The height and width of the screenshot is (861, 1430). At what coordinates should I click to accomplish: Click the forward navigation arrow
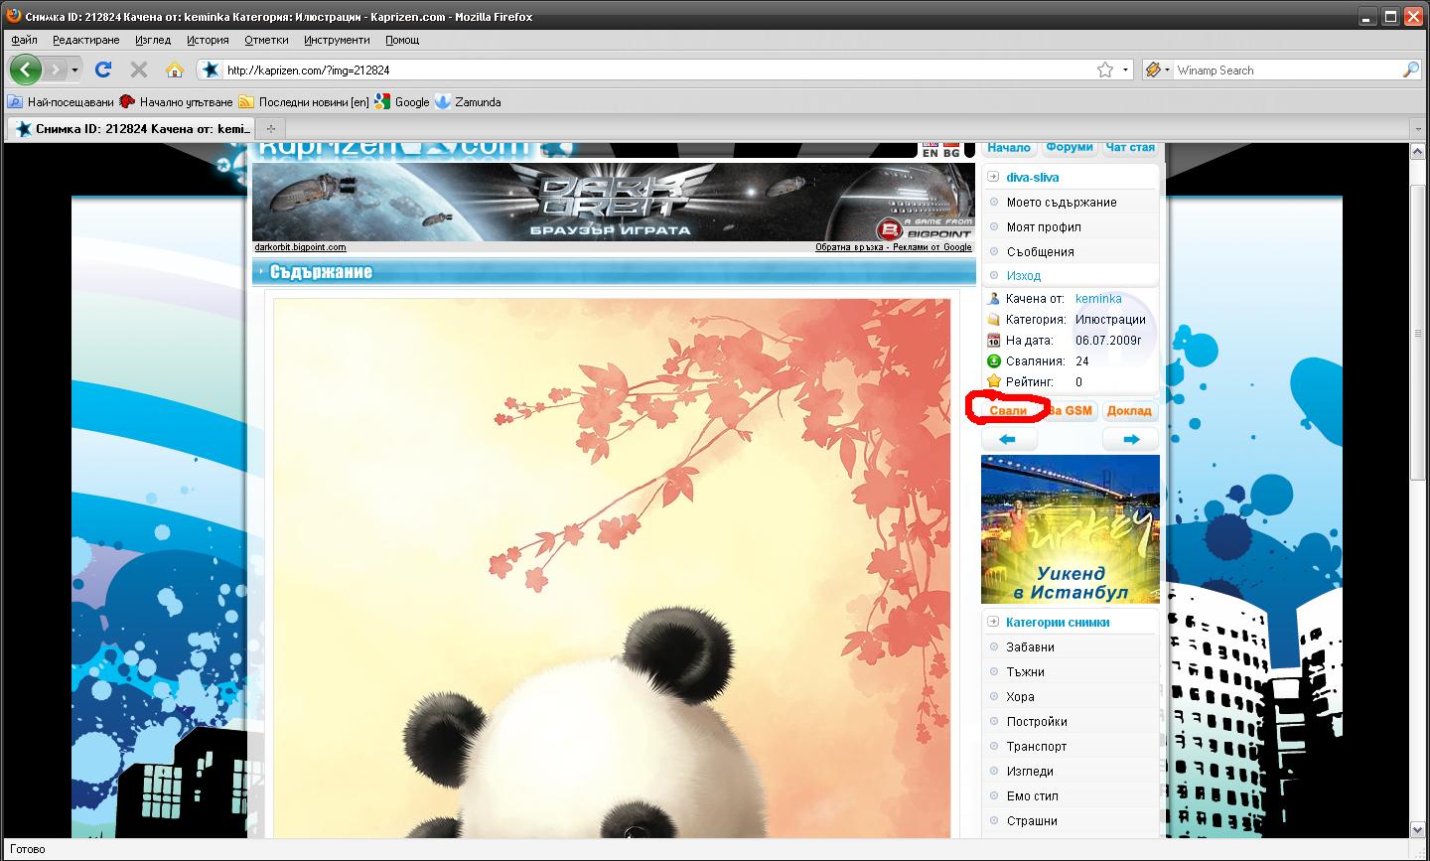56,70
